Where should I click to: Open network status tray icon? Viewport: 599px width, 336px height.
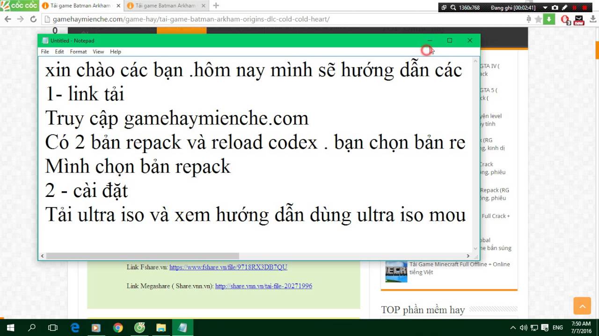[x=534, y=328]
